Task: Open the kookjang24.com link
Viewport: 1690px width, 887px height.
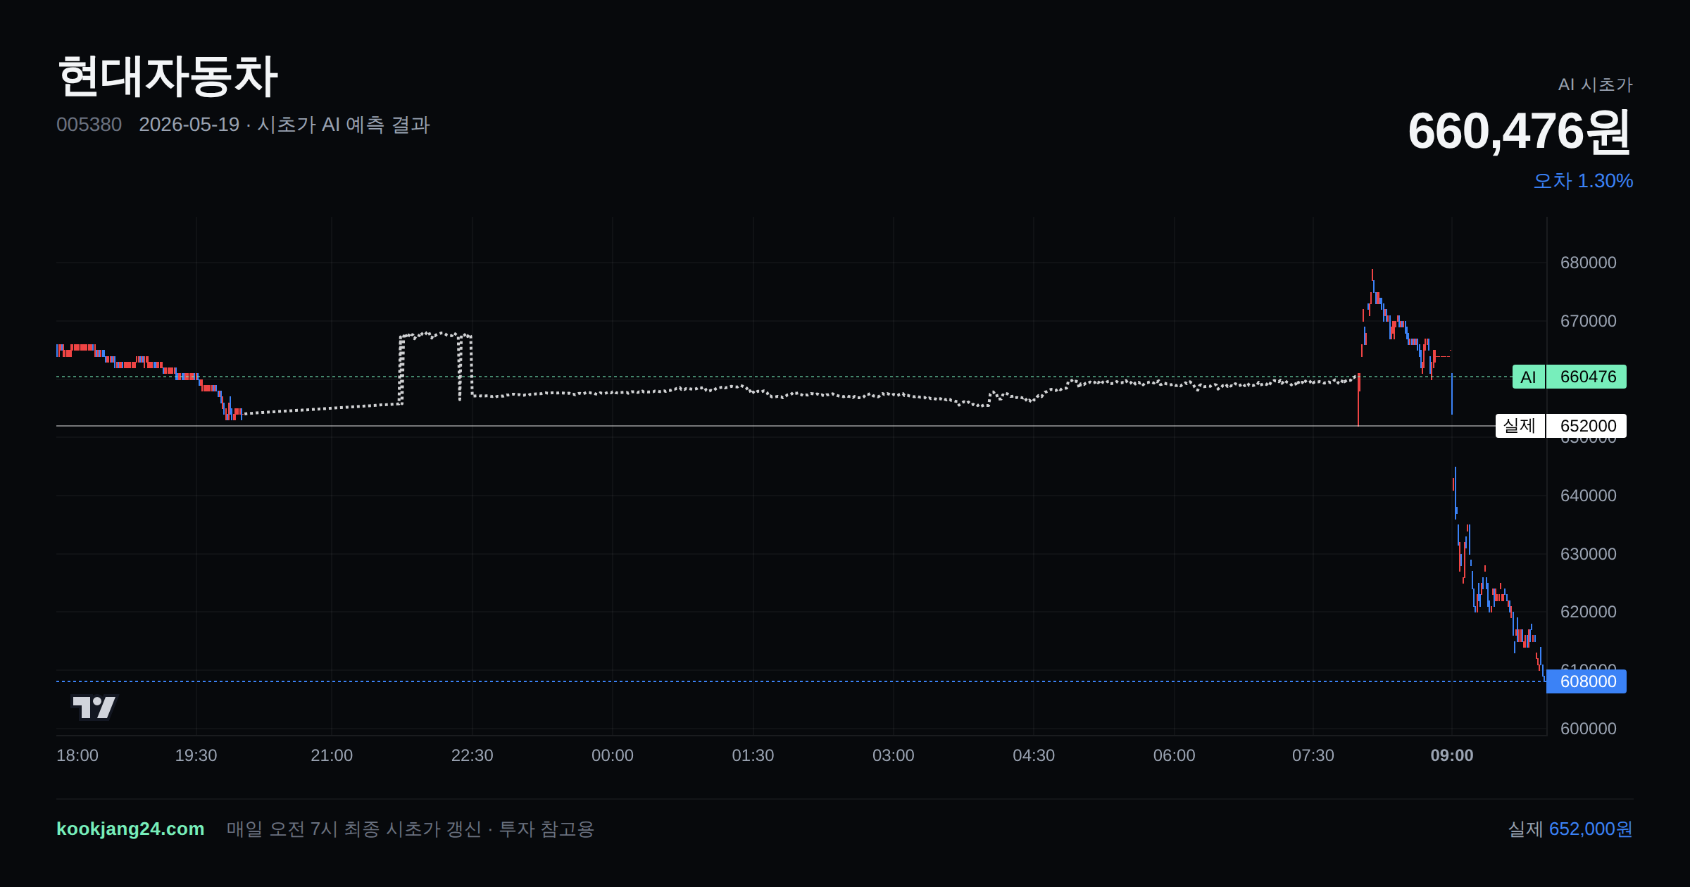Action: pyautogui.click(x=130, y=829)
